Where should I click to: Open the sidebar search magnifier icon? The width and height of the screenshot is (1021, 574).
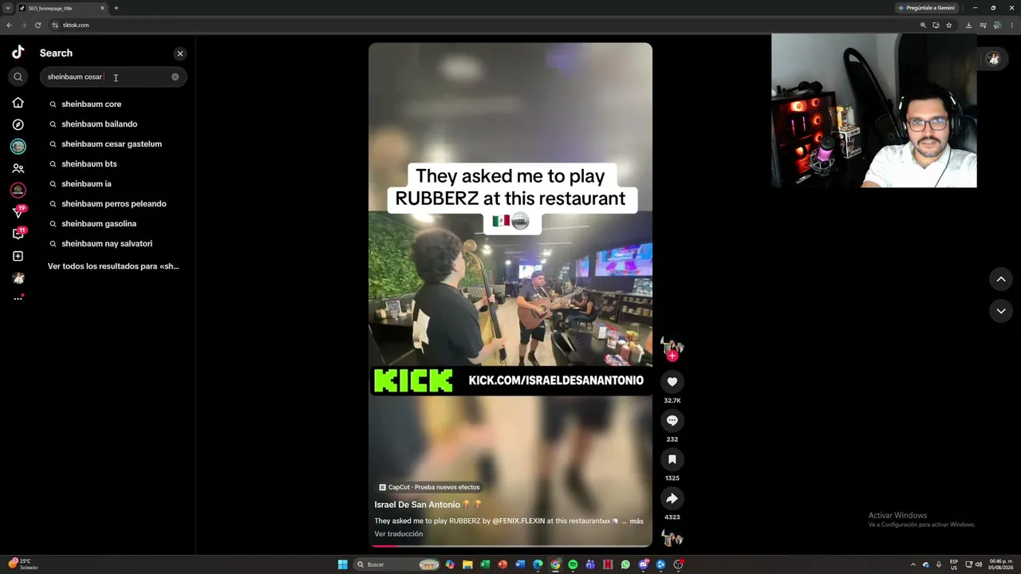click(x=18, y=77)
